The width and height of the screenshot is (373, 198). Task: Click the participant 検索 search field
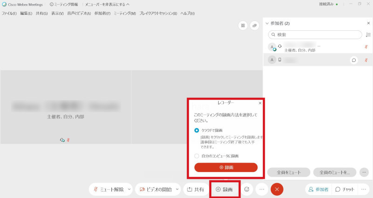click(315, 34)
